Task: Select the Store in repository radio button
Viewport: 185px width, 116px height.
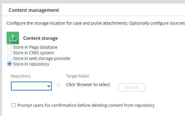Action: 10,64
